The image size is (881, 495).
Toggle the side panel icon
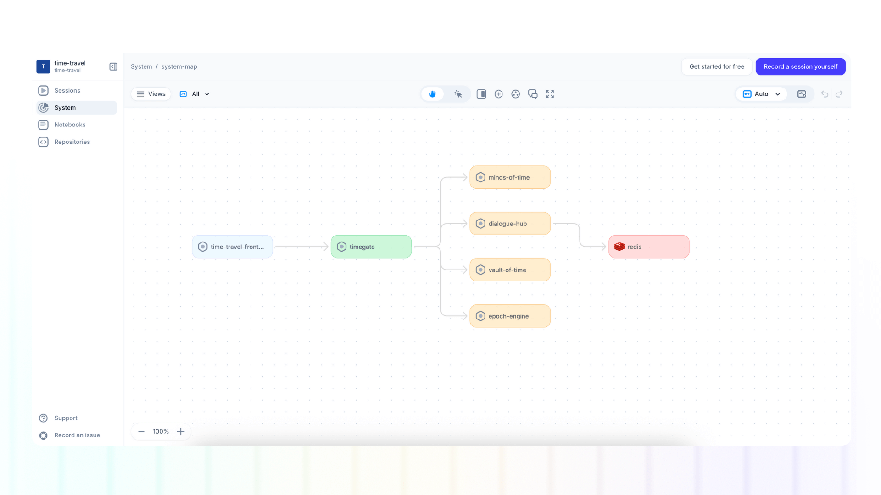(481, 94)
